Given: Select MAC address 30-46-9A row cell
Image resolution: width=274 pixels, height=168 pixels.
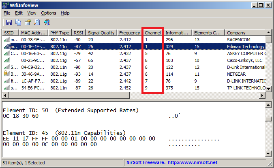Looking at the screenshot, I should click(33, 74).
